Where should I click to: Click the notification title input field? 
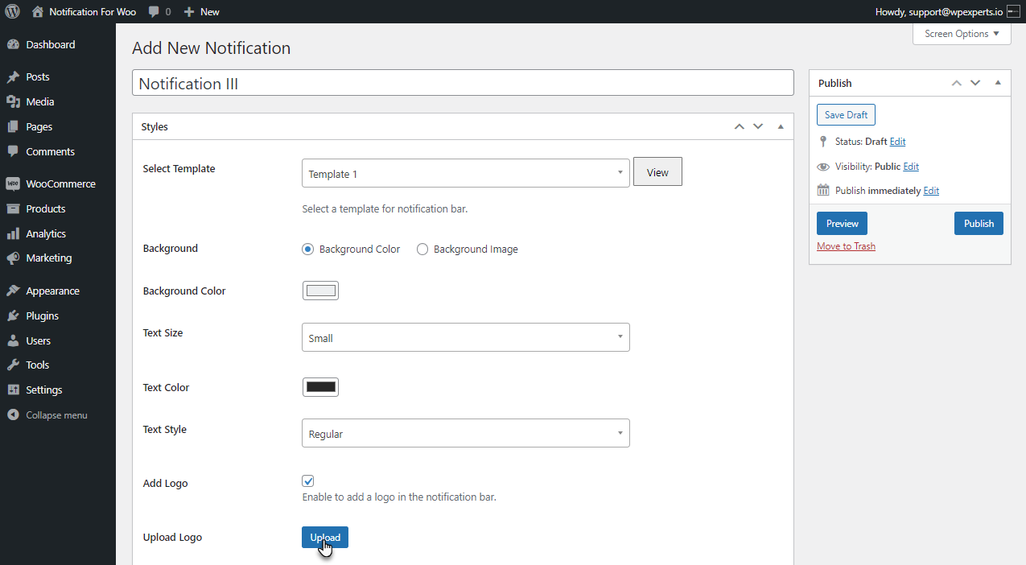463,84
